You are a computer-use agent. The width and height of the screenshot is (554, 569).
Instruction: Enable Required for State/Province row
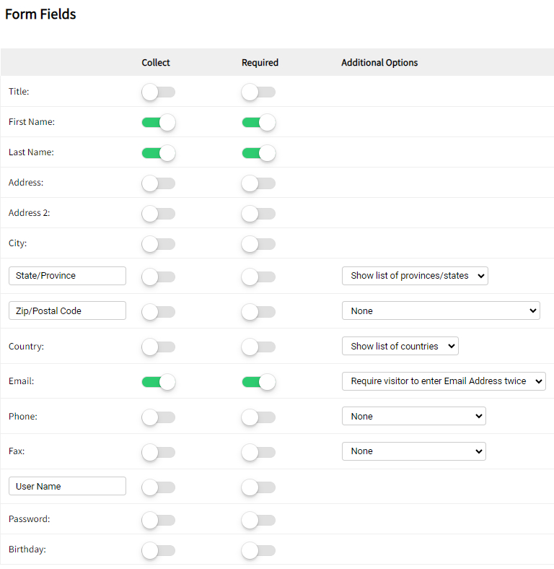coord(258,277)
